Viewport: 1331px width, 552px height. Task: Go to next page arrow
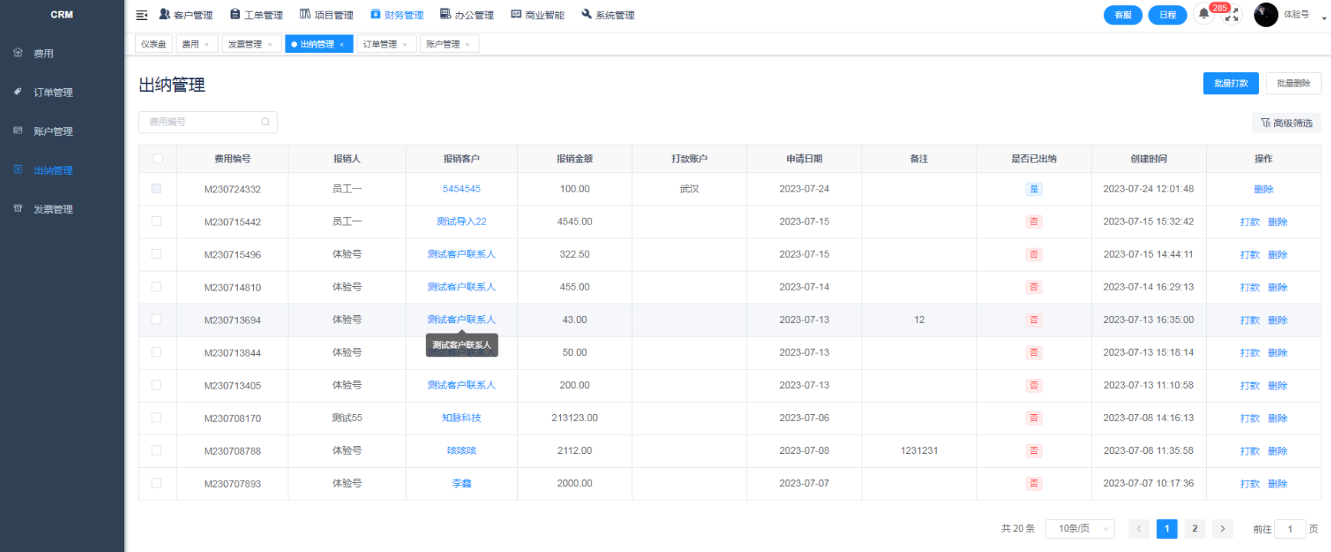pyautogui.click(x=1223, y=528)
